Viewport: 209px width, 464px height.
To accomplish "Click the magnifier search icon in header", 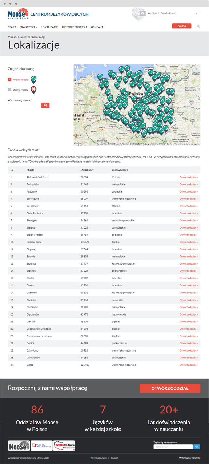I will pyautogui.click(x=198, y=27).
